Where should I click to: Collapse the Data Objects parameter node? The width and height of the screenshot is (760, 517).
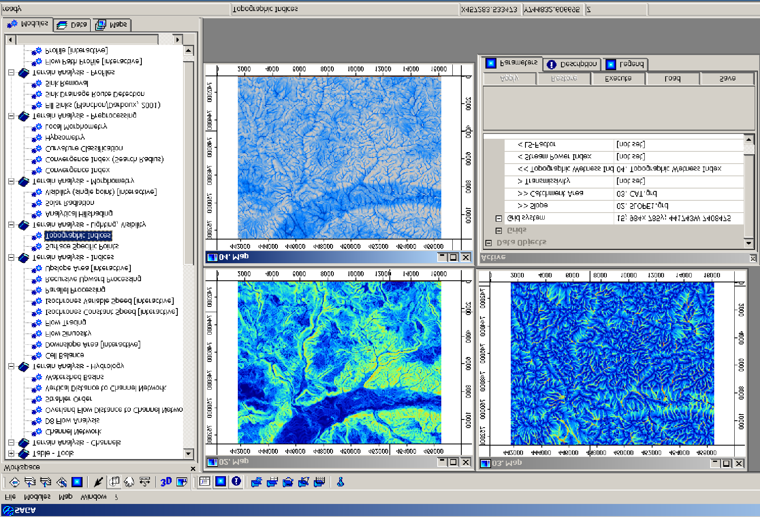[x=488, y=243]
